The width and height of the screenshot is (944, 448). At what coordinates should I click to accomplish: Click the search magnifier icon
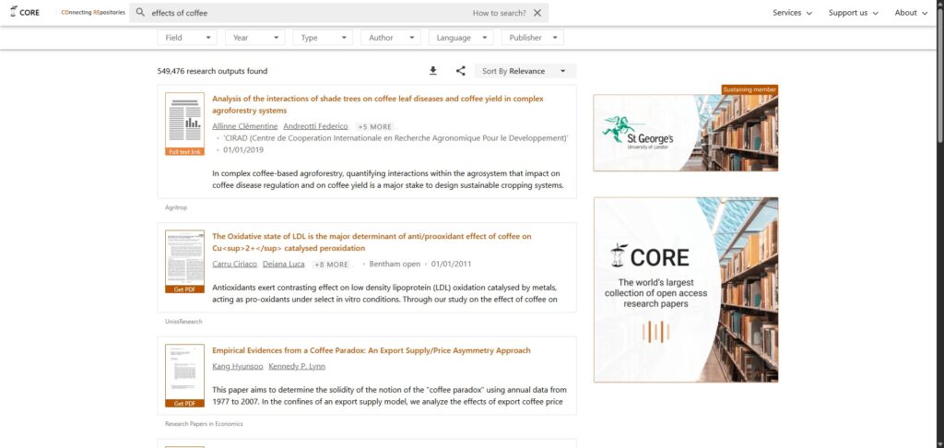140,13
